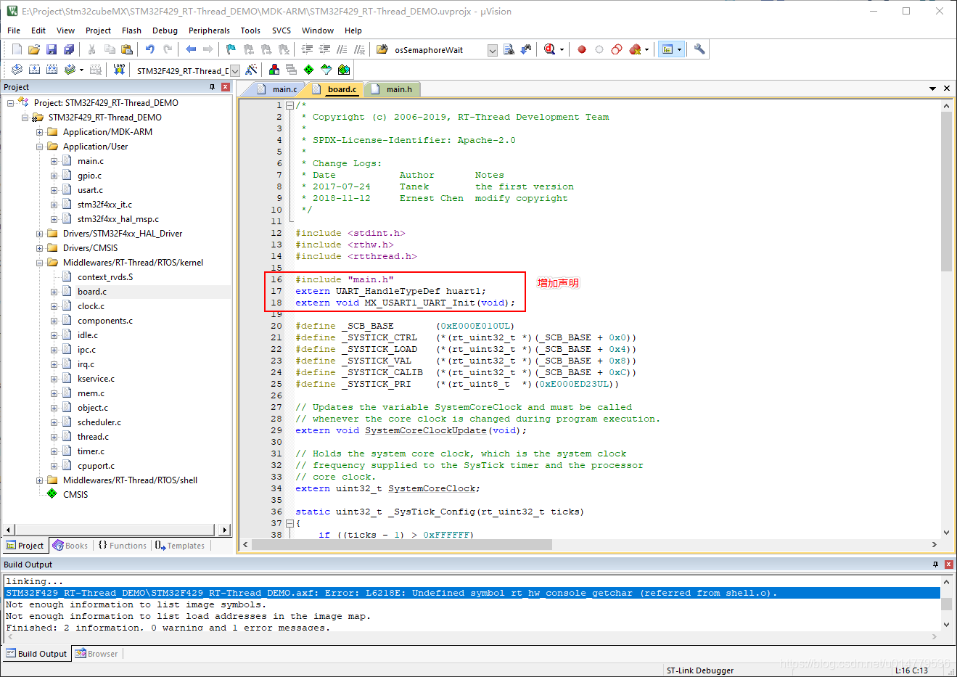Toggle pin on Build Output panel
Image resolution: width=957 pixels, height=677 pixels.
[x=936, y=565]
